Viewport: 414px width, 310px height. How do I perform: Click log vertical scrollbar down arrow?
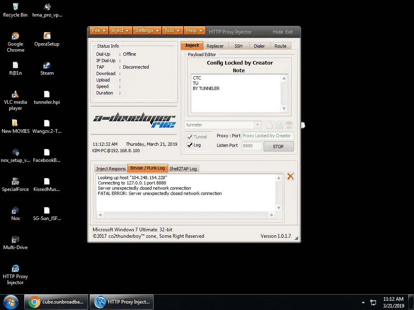click(279, 208)
